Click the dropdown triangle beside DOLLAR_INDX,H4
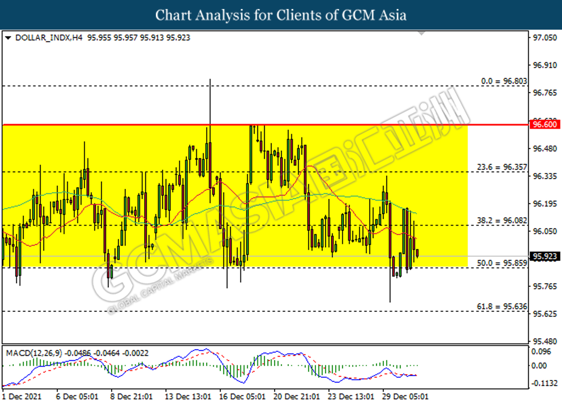This screenshot has width=562, height=401. pyautogui.click(x=8, y=38)
